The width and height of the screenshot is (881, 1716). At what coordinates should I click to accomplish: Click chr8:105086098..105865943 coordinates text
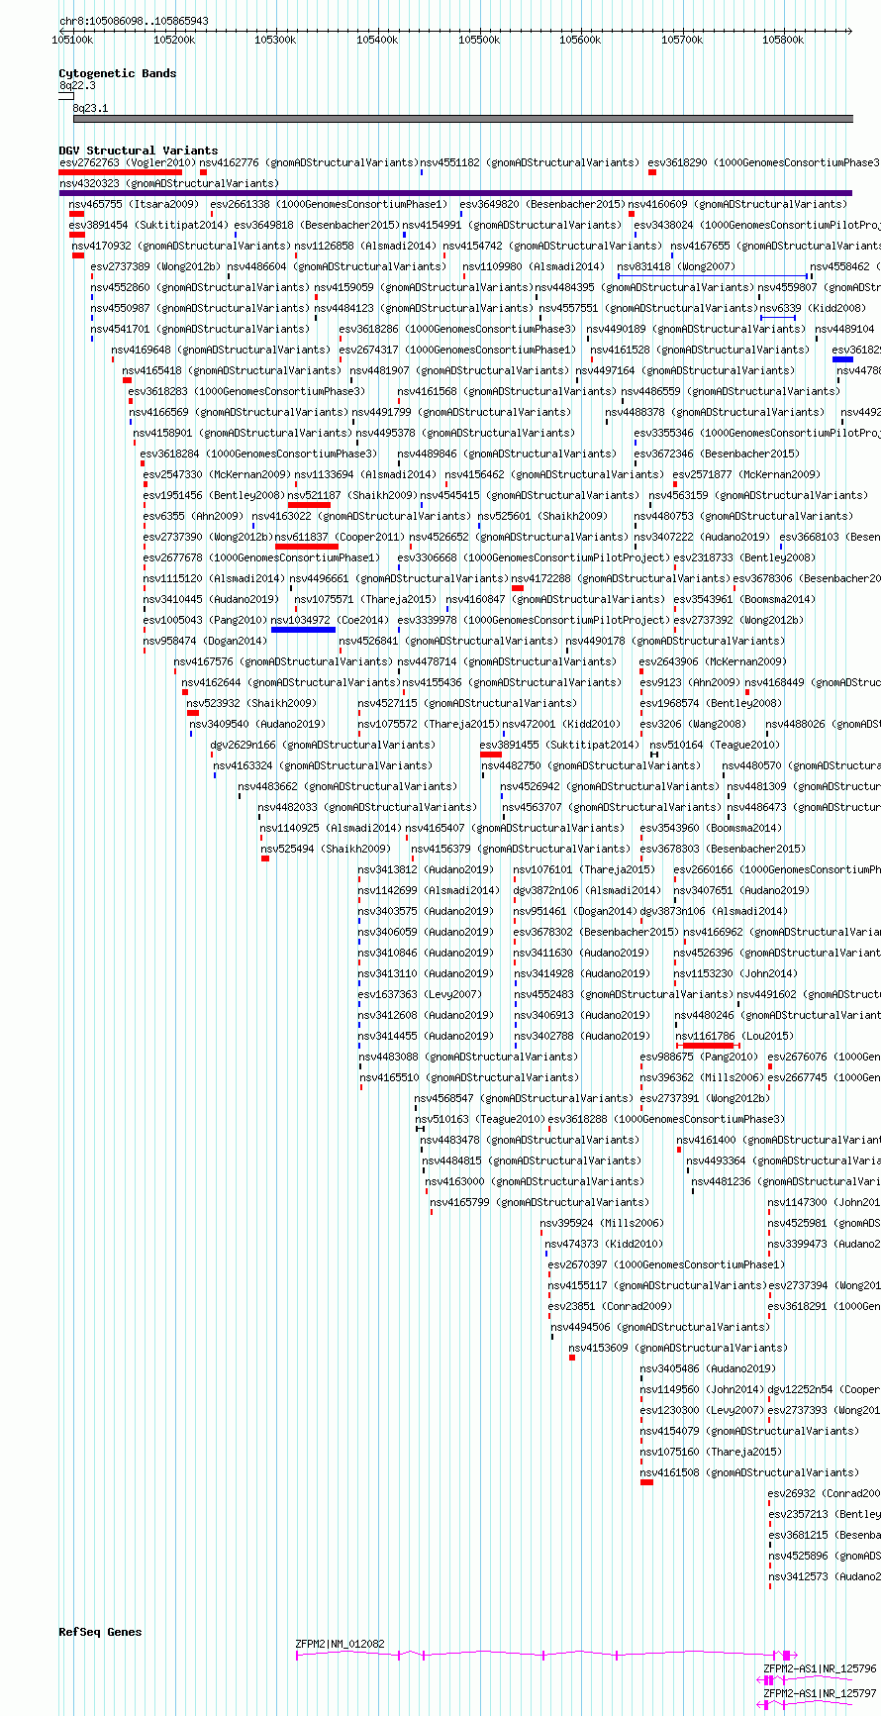[x=134, y=21]
